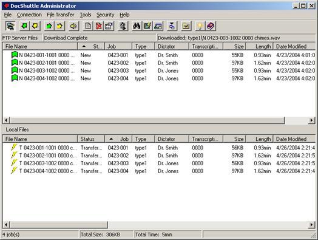The width and height of the screenshot is (318, 240).
Task: Click the green up-arrow upload icon
Action: click(x=49, y=26)
